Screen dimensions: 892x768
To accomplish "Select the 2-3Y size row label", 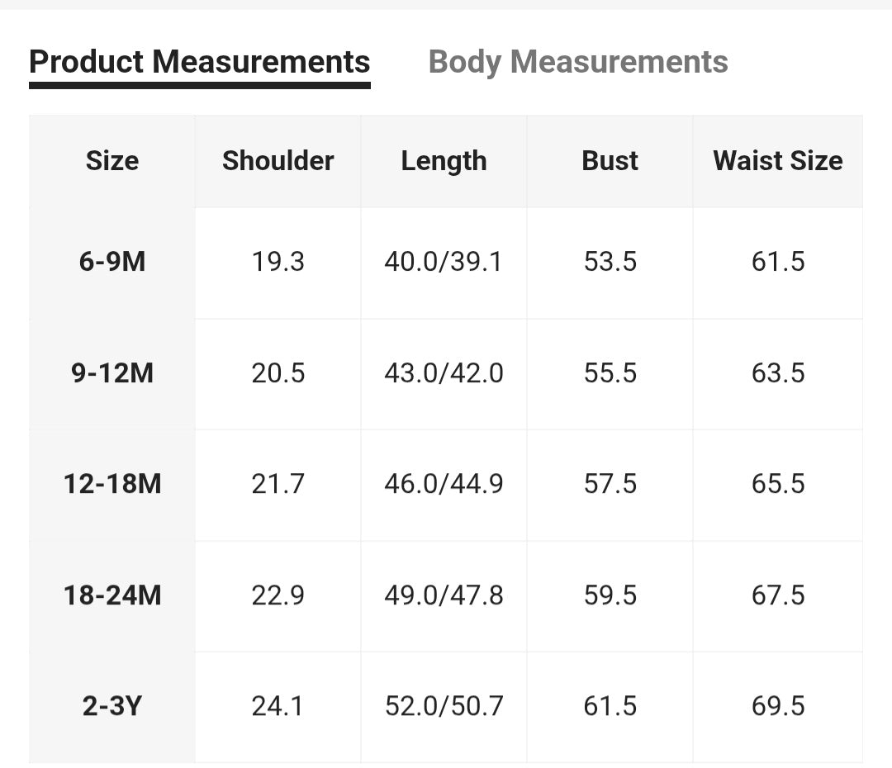I will (x=112, y=706).
